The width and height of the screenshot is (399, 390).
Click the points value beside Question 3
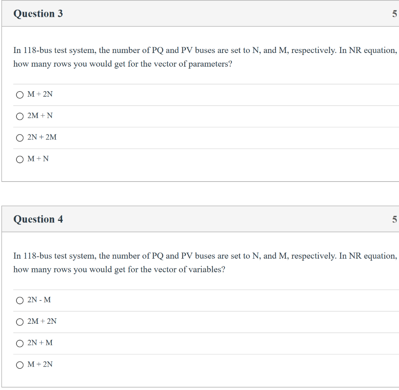[395, 14]
